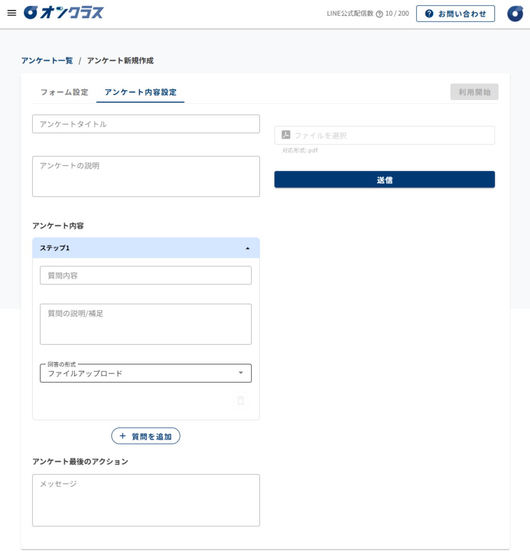Focus the アンケートタイトル input field
Viewport: 530px width, 553px height.
click(x=146, y=124)
